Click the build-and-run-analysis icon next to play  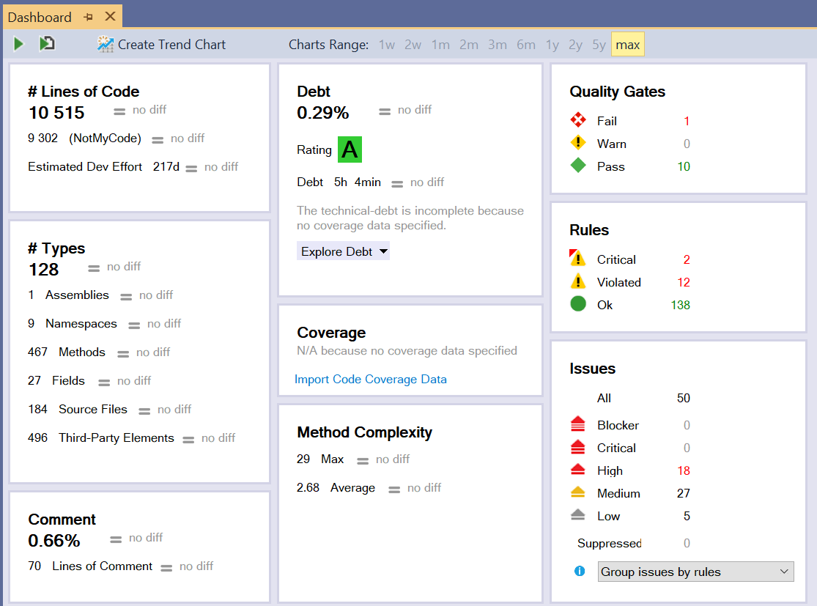(x=46, y=44)
